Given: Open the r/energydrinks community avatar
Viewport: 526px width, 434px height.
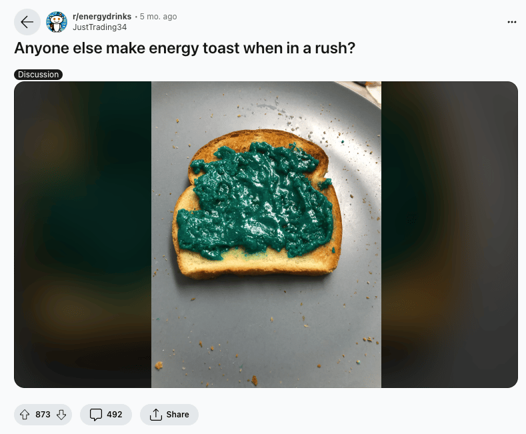Looking at the screenshot, I should (x=57, y=22).
